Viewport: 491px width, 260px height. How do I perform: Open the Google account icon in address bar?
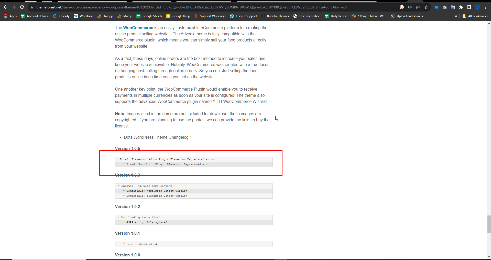point(402,7)
